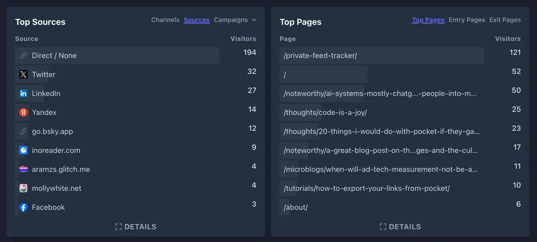
Task: Open DETAILS for Top Sources
Action: pos(136,226)
